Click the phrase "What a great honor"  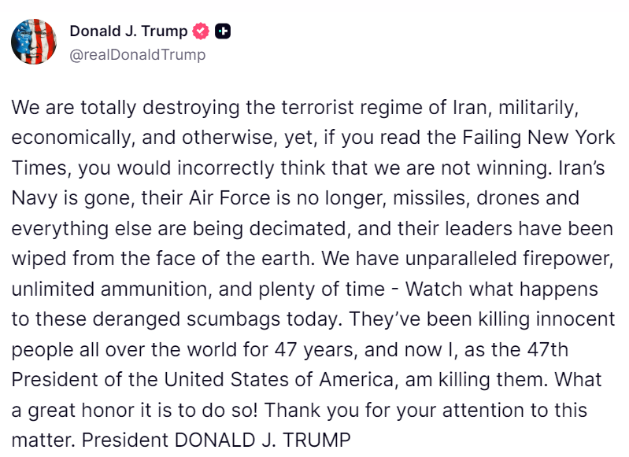click(x=567, y=379)
